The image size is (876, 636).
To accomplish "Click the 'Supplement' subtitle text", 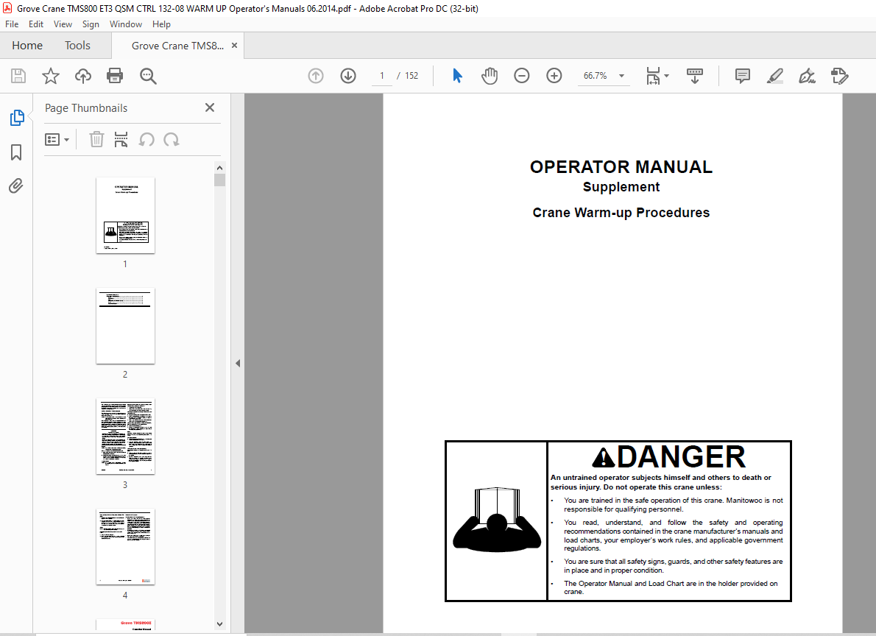I will point(621,187).
